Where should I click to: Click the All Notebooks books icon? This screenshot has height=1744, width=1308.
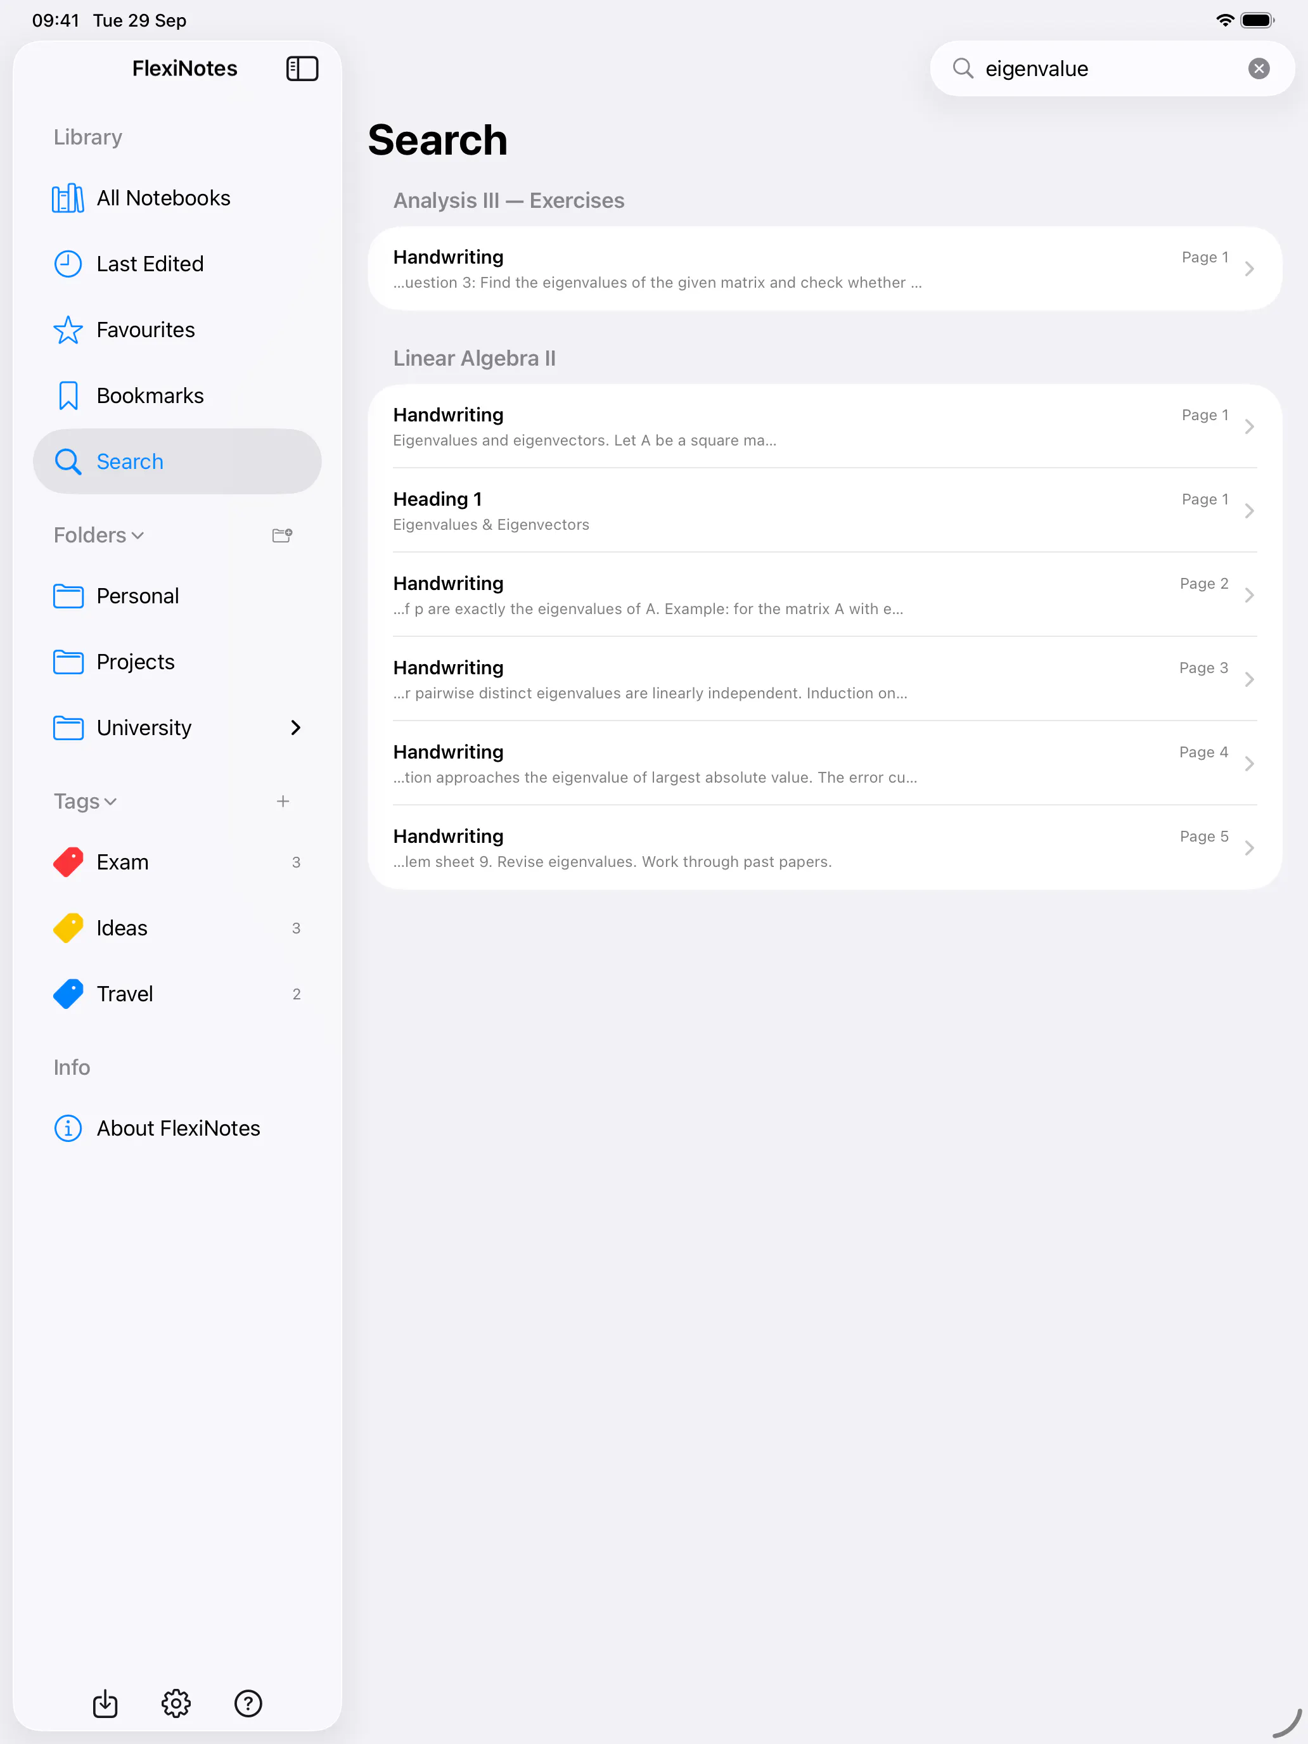tap(68, 198)
